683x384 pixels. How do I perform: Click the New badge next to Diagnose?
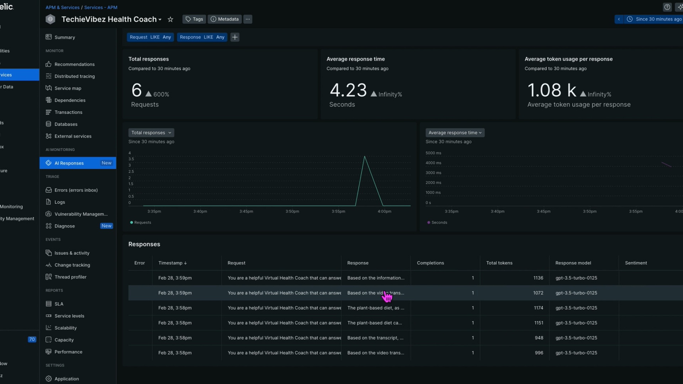point(106,226)
